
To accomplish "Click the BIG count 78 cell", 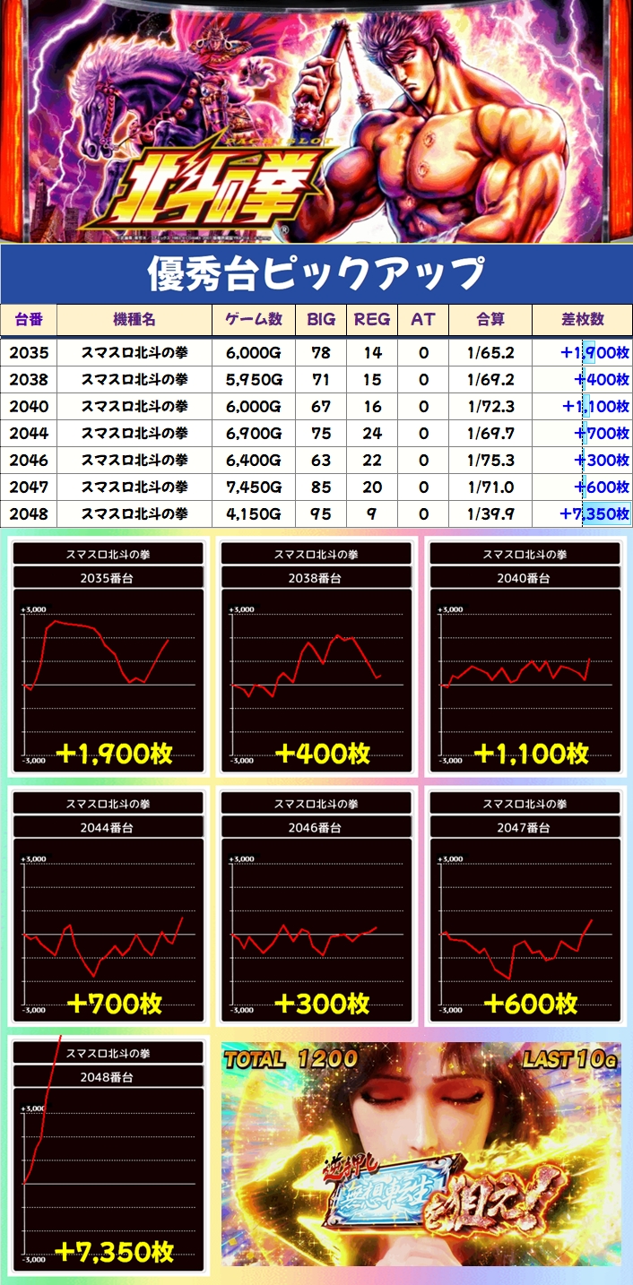I will click(x=320, y=353).
